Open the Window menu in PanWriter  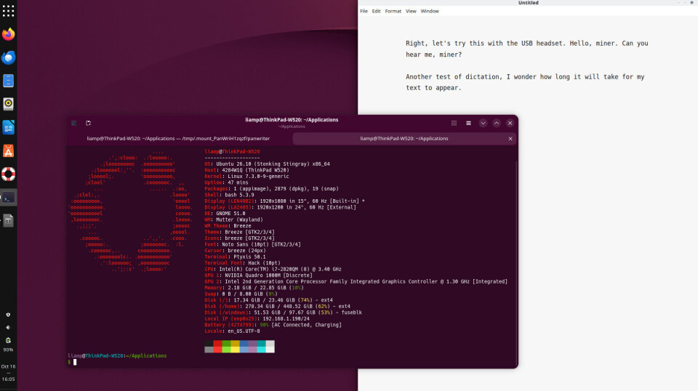coord(430,11)
